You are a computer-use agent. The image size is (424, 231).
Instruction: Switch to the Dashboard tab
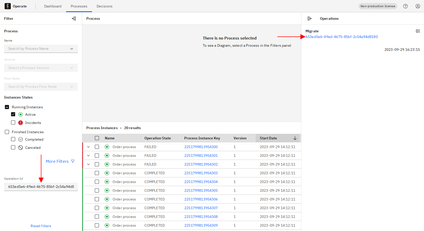[x=53, y=6]
